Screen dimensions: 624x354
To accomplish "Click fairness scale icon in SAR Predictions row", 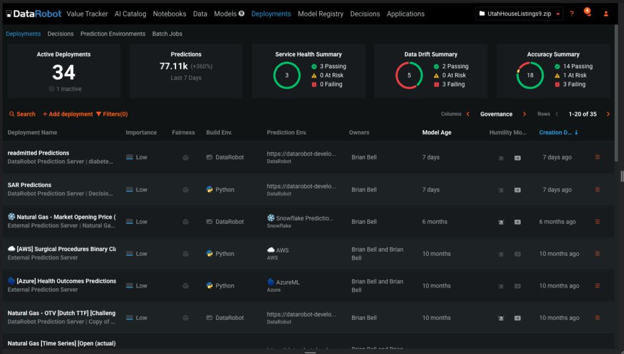I will tap(185, 189).
